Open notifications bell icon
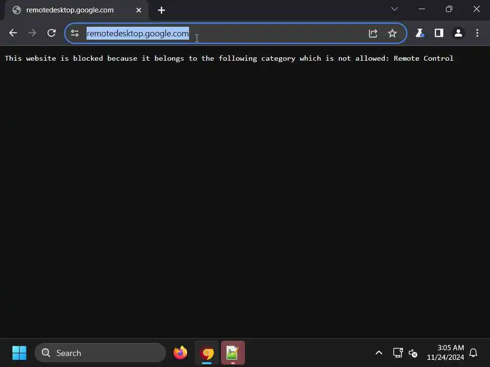Viewport: 490px width, 367px height. point(473,353)
